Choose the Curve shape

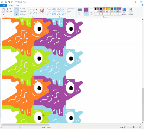pyautogui.click(x=50, y=9)
